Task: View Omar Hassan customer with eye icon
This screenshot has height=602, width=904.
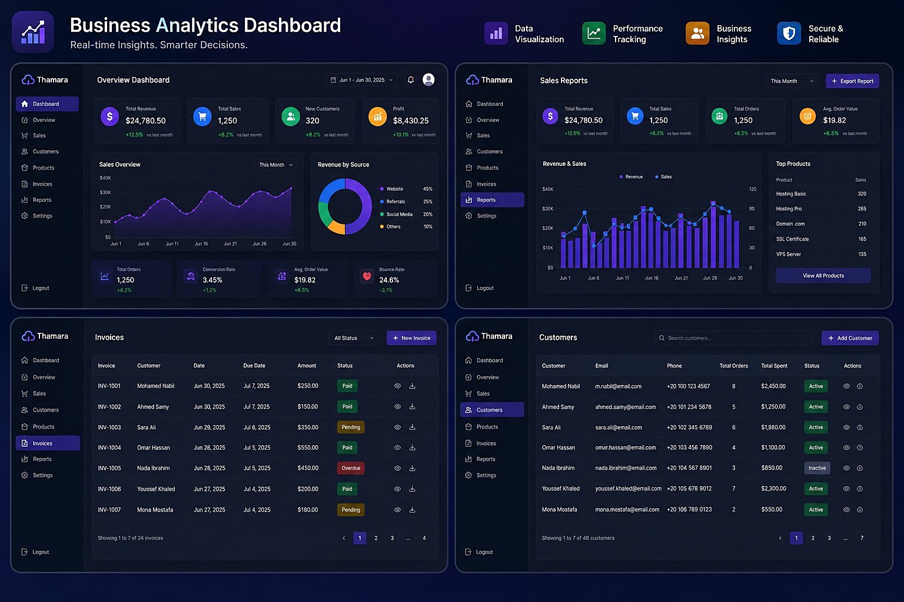Action: (x=846, y=448)
